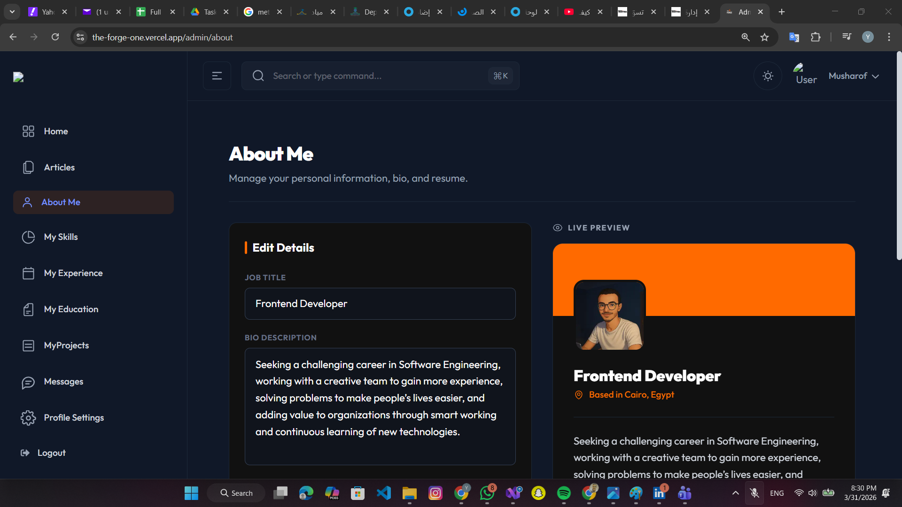The height and width of the screenshot is (507, 902).
Task: Focus the Job Title input field
Action: (x=380, y=304)
